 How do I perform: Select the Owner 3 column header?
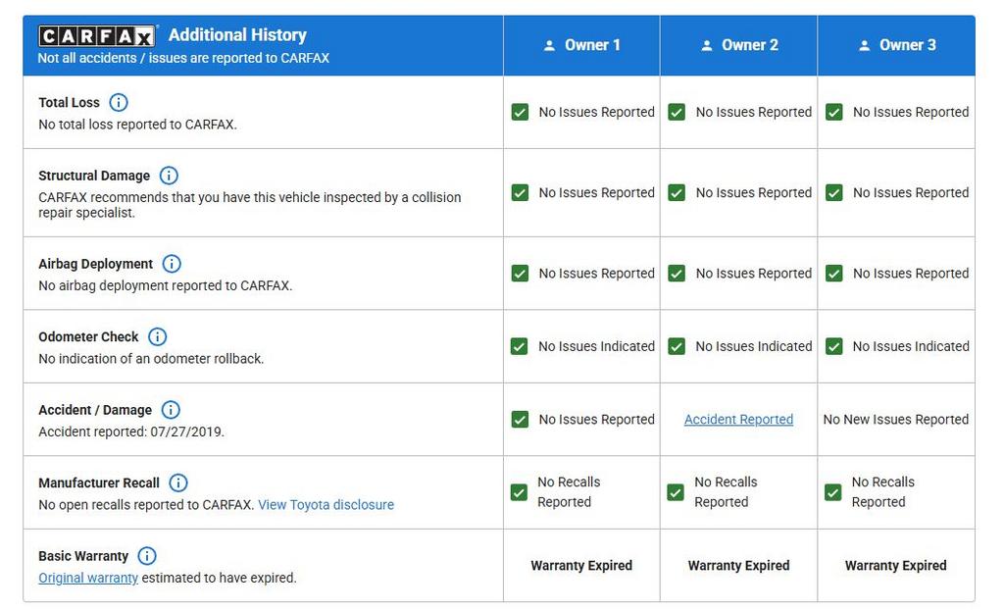[896, 45]
